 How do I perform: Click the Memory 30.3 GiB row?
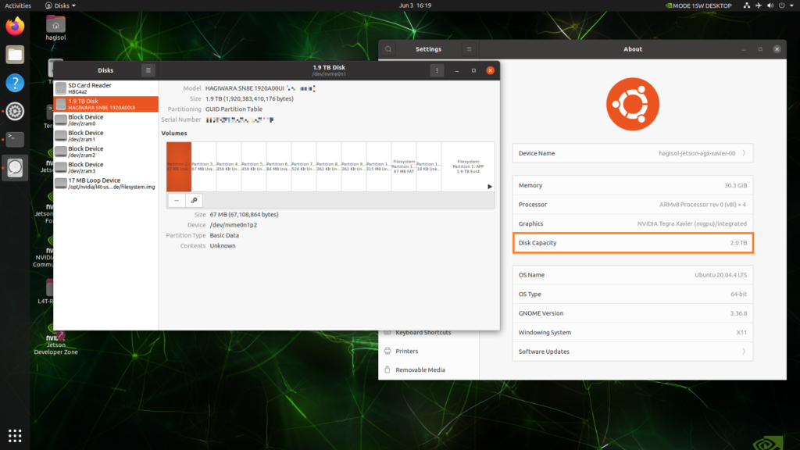pos(633,185)
